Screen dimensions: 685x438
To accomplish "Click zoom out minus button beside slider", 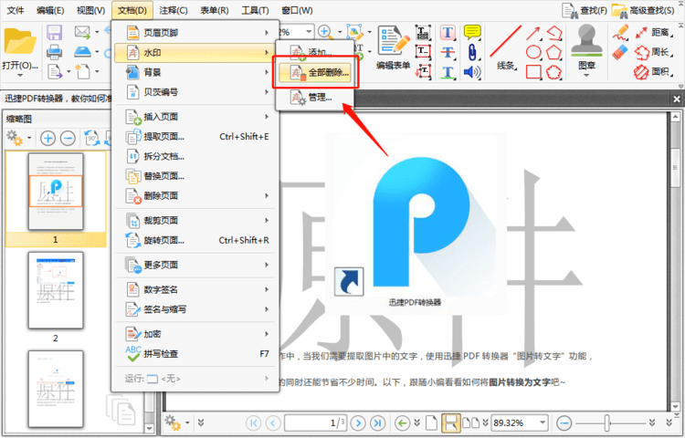I will click(x=564, y=422).
